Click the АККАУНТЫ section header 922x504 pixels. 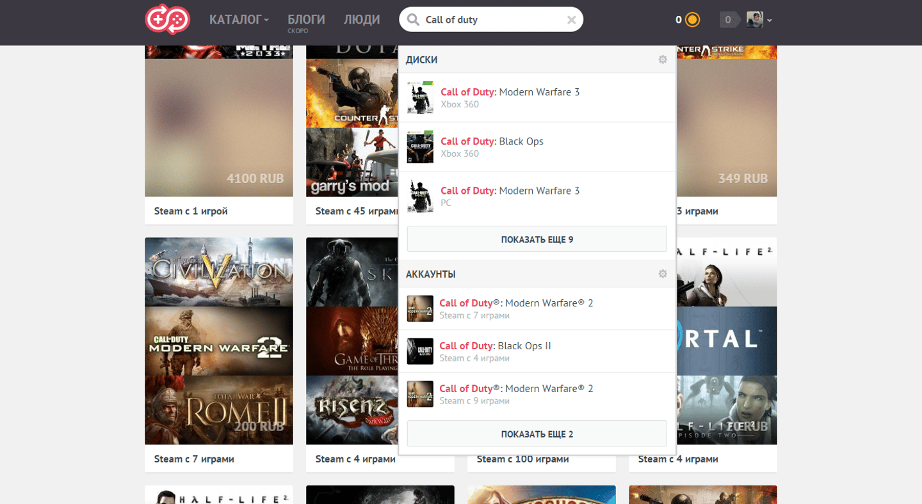(x=431, y=274)
